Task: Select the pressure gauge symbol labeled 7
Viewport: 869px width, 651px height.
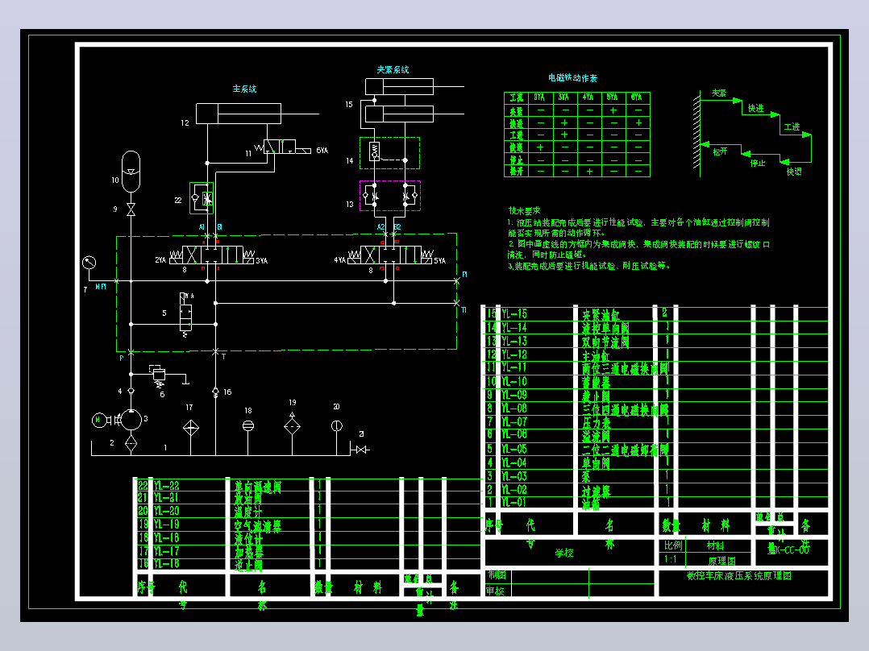Action: pos(89,263)
